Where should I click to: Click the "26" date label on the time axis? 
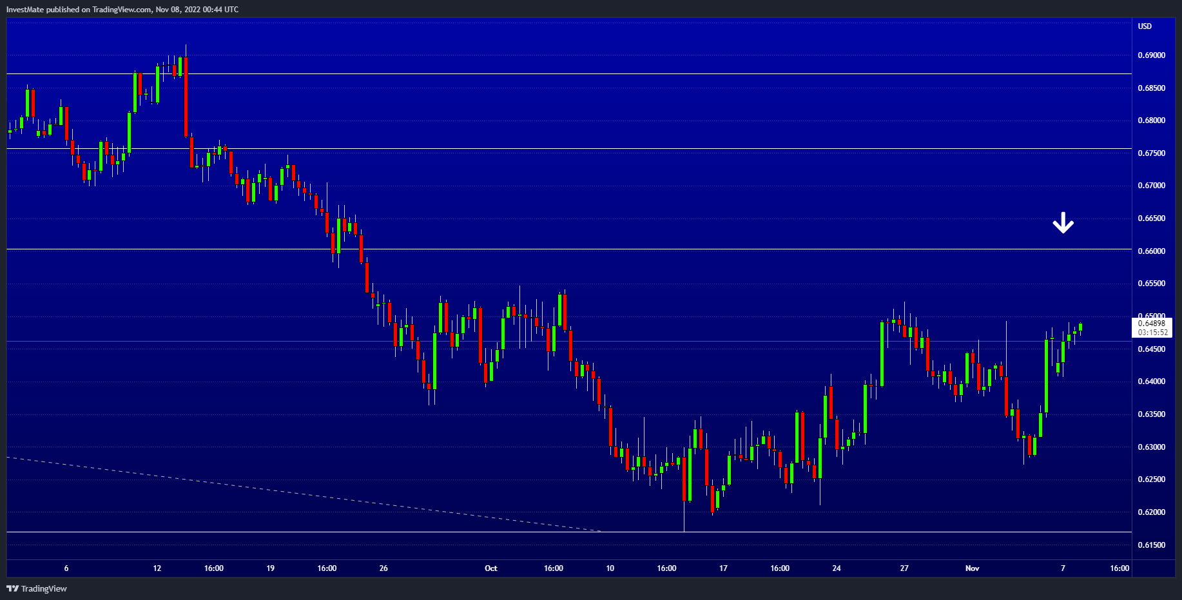(383, 568)
